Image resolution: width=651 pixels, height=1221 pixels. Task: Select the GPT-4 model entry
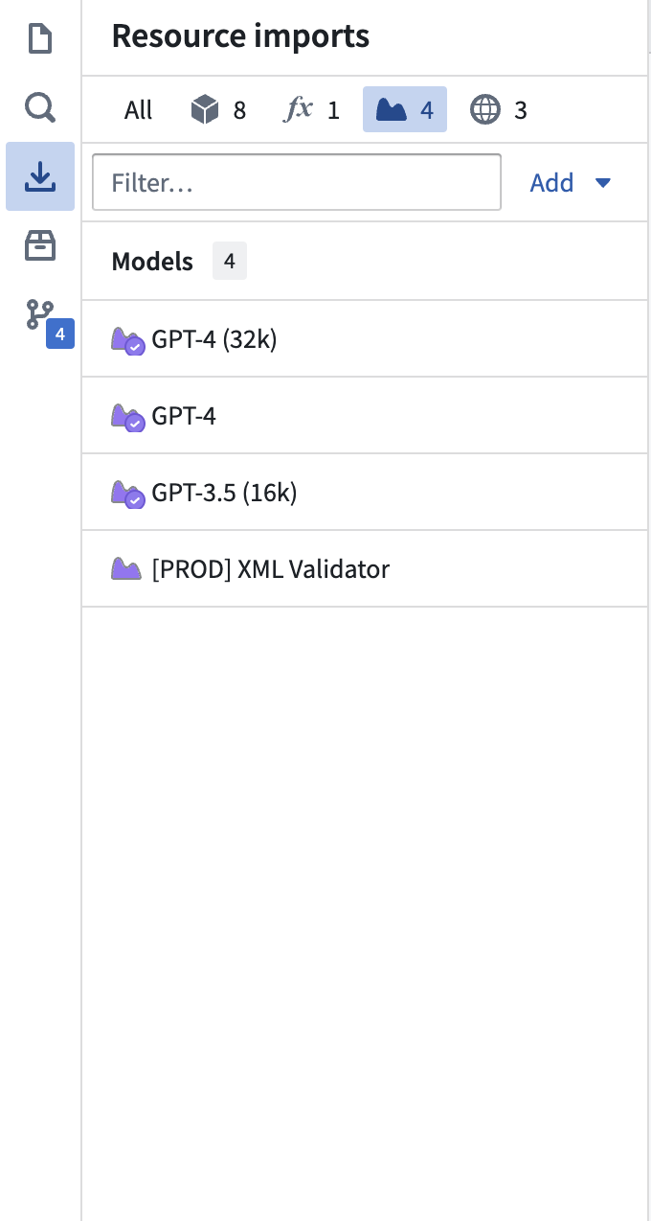pyautogui.click(x=365, y=416)
